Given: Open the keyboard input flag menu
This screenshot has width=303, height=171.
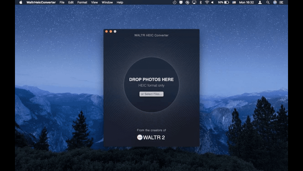Looking at the screenshot, I should click(x=233, y=2).
